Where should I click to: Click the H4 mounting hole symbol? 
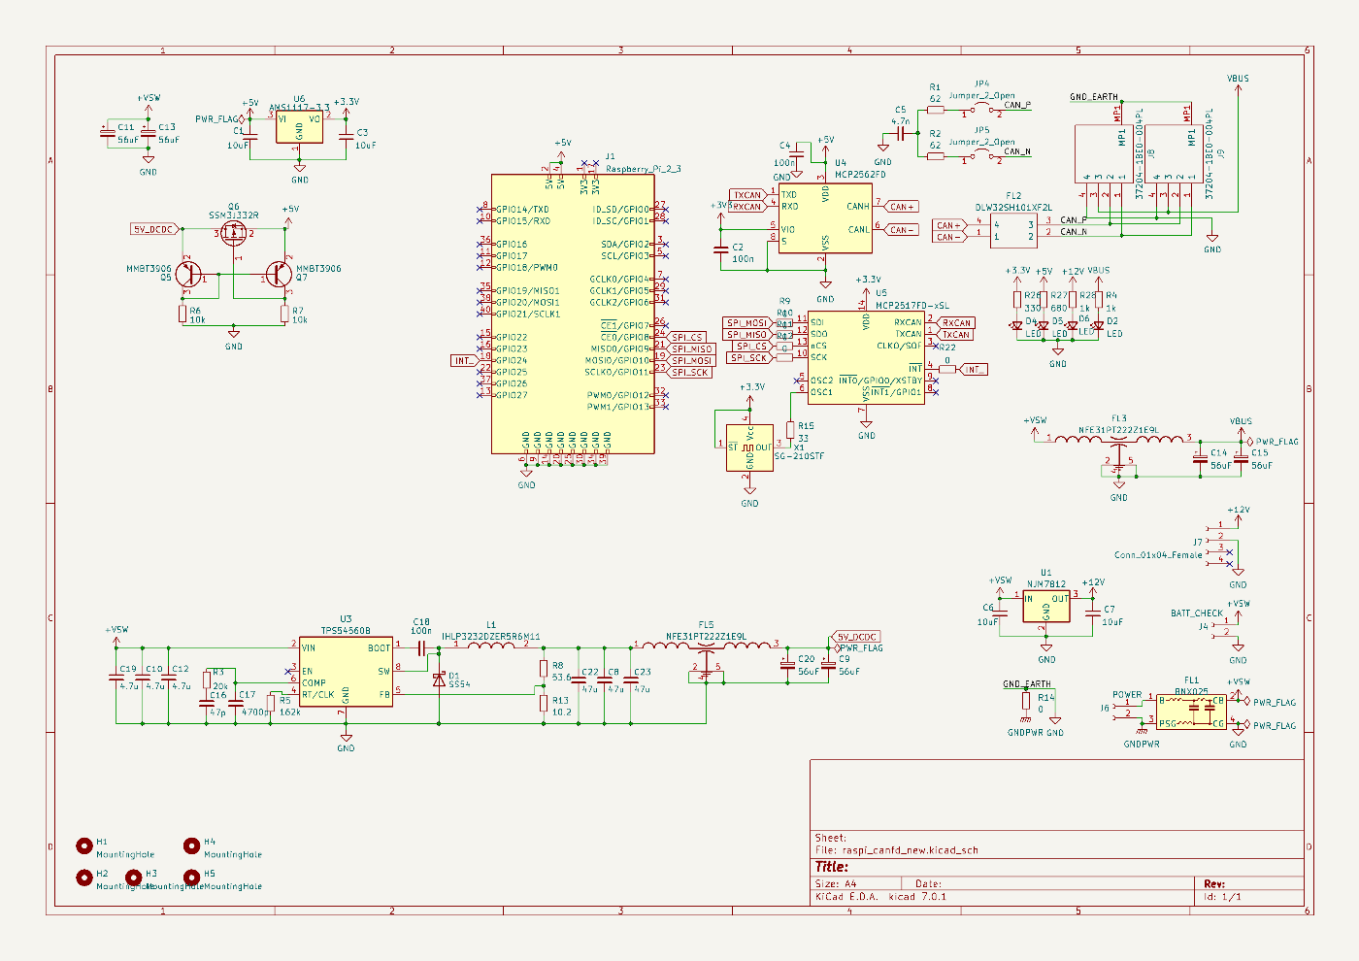pyautogui.click(x=192, y=846)
